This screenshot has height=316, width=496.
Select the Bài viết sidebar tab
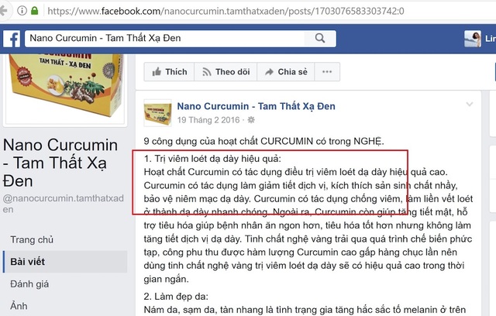pyautogui.click(x=65, y=262)
